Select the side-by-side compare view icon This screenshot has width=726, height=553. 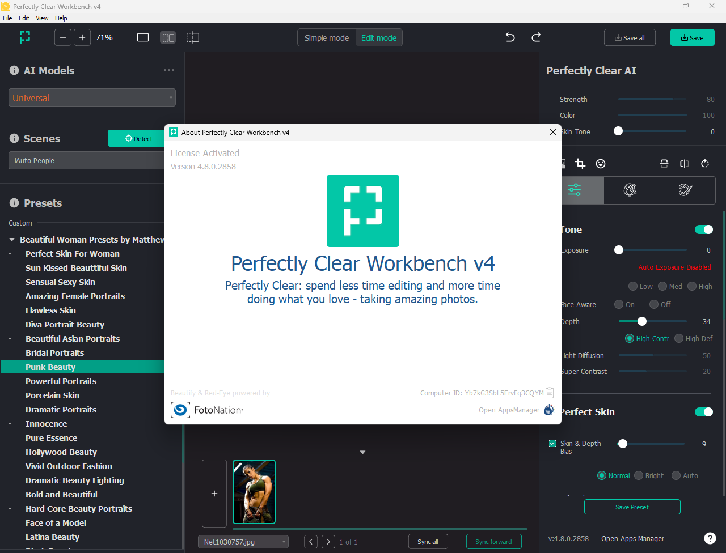point(168,37)
